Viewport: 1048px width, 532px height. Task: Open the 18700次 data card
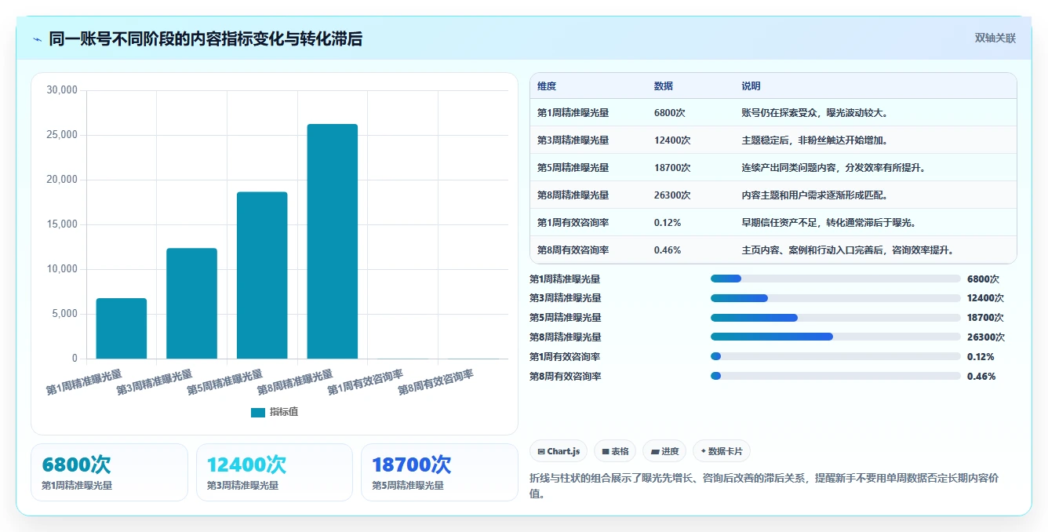[x=439, y=472]
